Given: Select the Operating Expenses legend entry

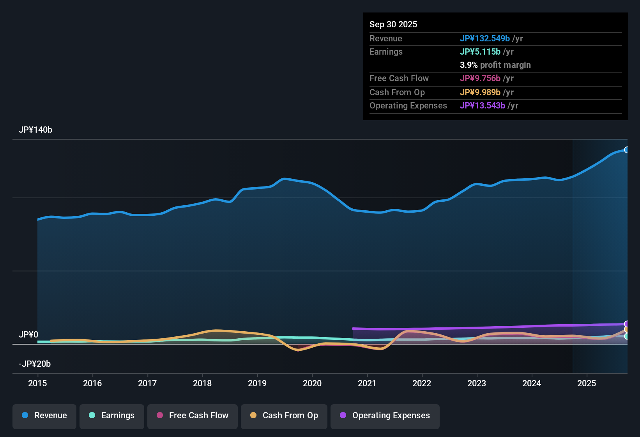Looking at the screenshot, I should [x=385, y=416].
